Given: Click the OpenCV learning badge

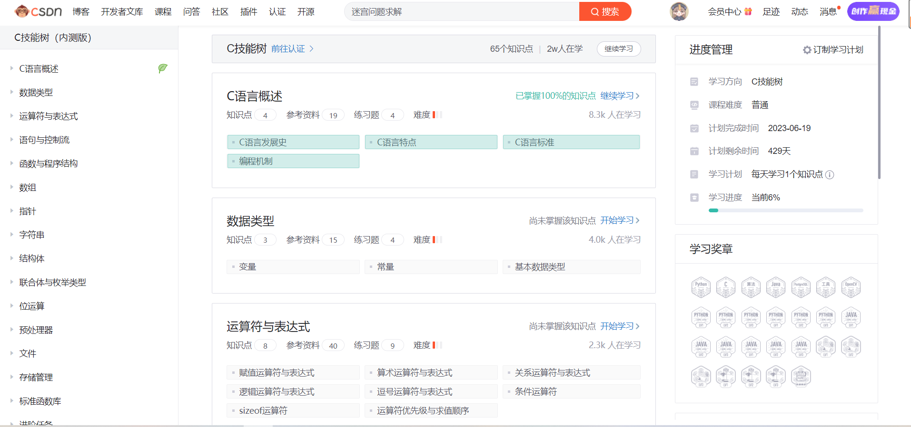Looking at the screenshot, I should 851,287.
